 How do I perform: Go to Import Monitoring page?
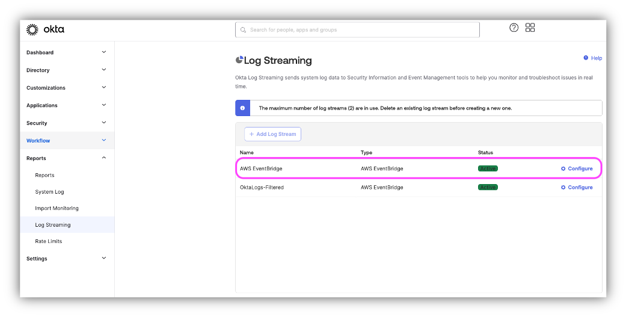point(57,208)
